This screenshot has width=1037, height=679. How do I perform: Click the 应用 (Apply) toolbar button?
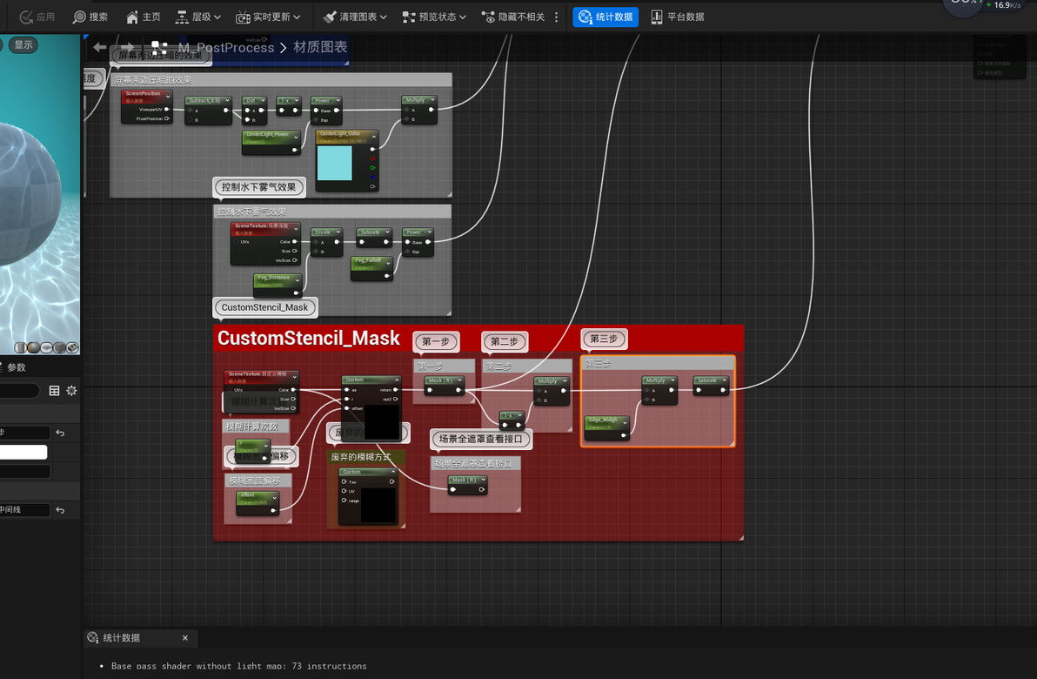click(37, 17)
